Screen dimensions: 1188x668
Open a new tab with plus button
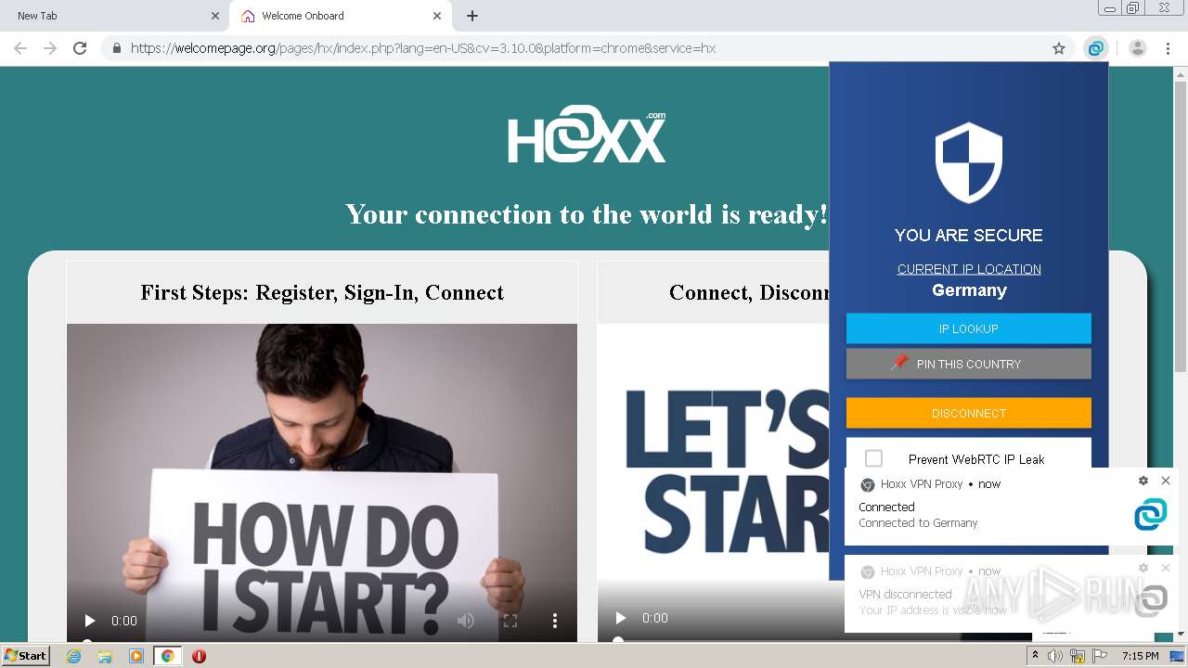click(472, 16)
